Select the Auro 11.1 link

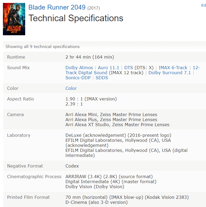click(x=108, y=68)
